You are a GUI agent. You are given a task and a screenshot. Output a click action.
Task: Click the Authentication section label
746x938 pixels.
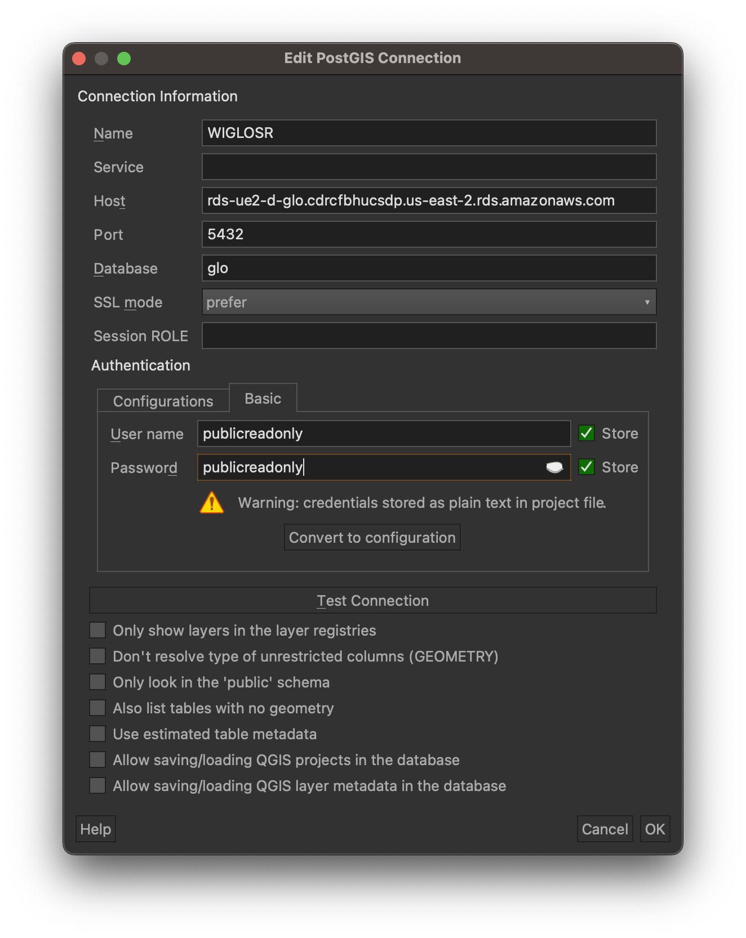tap(141, 365)
